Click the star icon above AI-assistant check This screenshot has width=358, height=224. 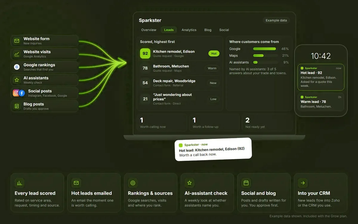tap(189, 183)
